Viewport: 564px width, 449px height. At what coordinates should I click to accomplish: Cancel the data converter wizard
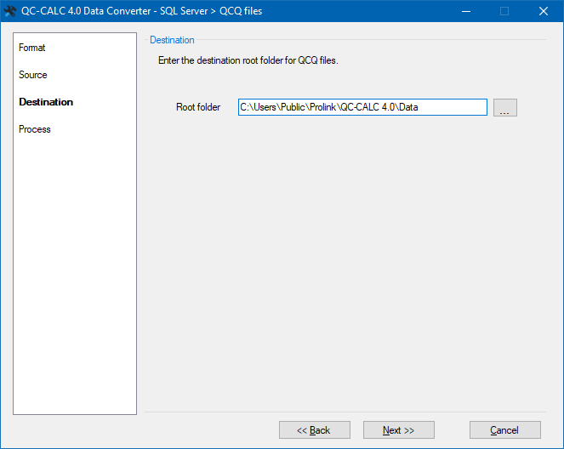click(x=505, y=430)
